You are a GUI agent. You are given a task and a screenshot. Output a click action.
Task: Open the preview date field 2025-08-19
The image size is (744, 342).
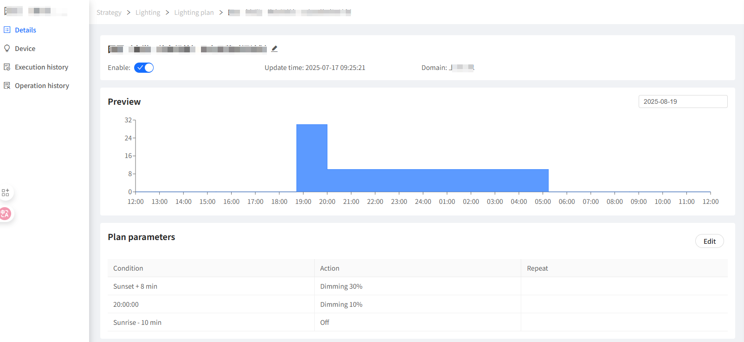click(683, 101)
